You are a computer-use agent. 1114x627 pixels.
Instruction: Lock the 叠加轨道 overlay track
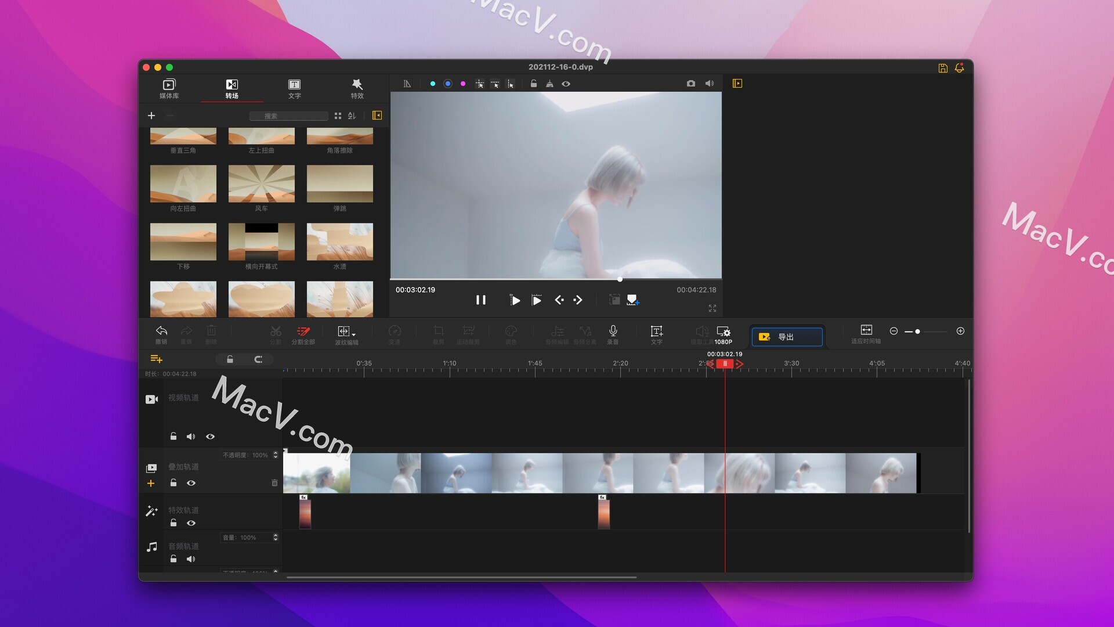pos(173,483)
